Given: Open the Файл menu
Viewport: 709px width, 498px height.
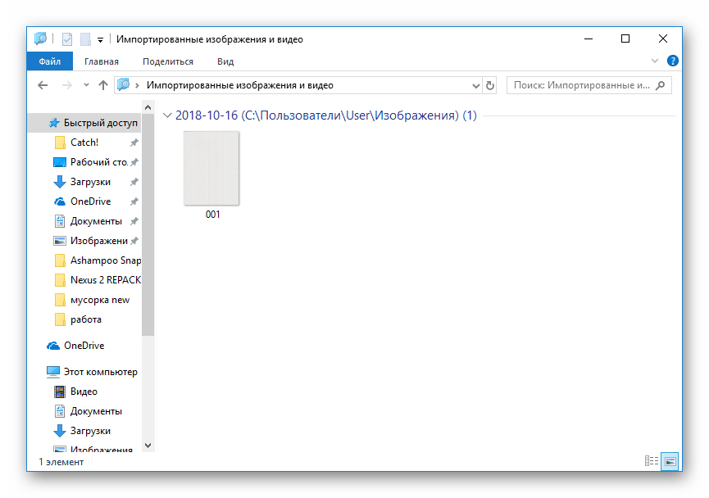Looking at the screenshot, I should pos(49,61).
